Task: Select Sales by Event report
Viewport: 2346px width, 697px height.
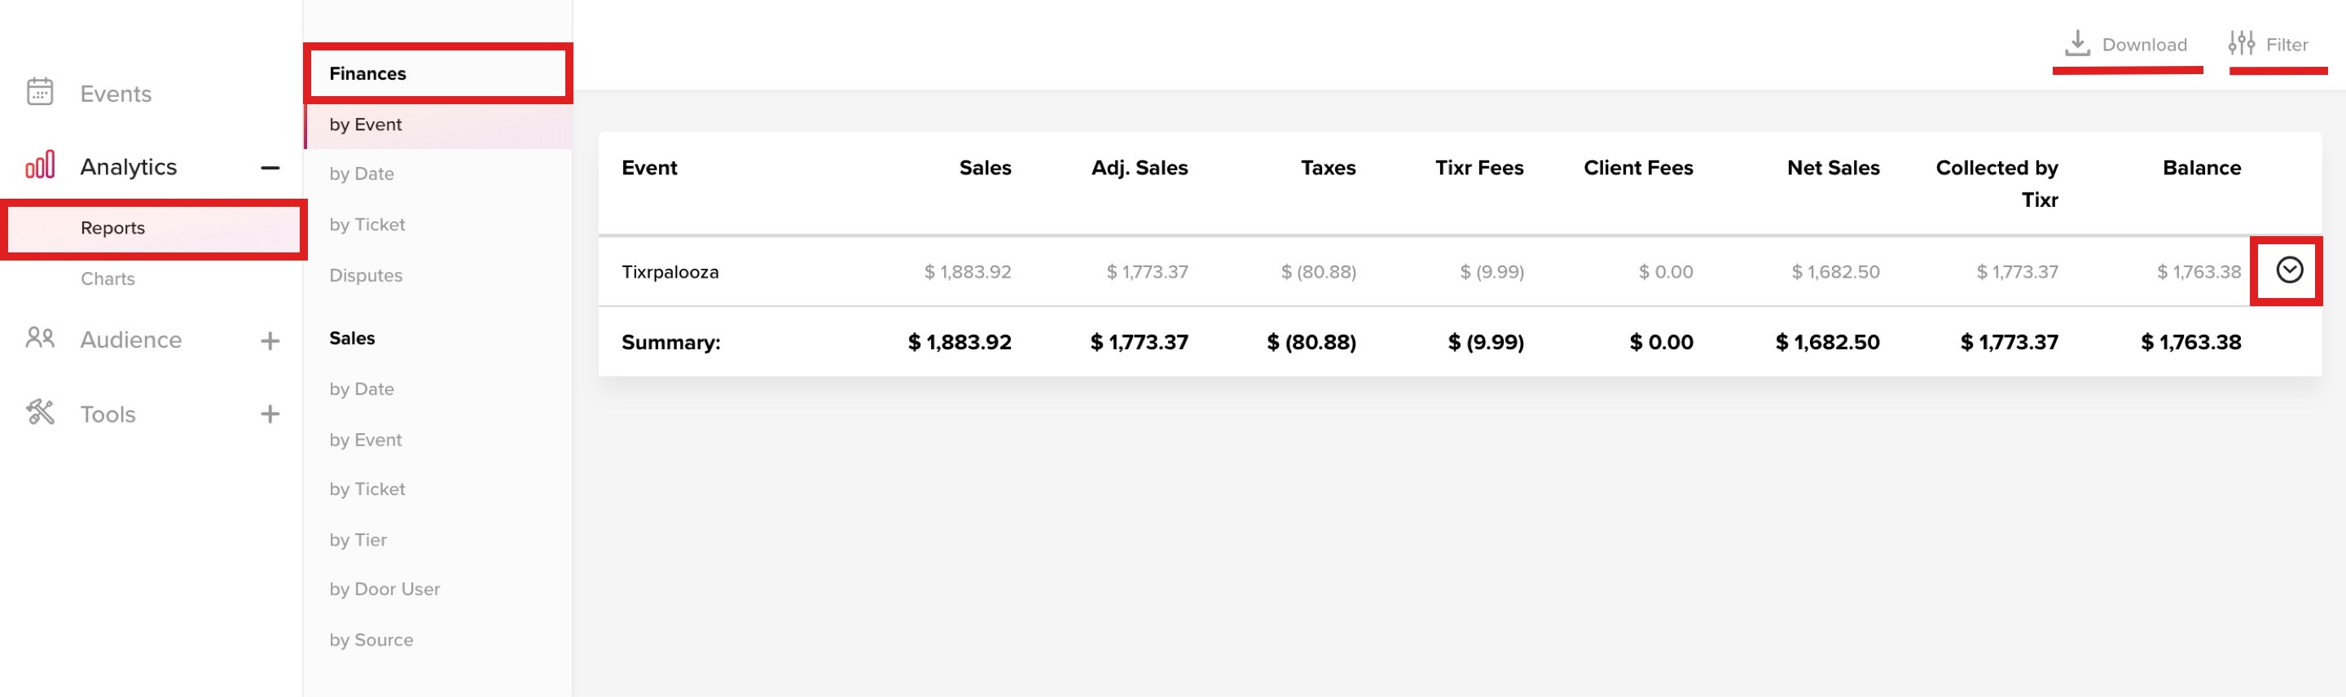Action: [x=365, y=441]
